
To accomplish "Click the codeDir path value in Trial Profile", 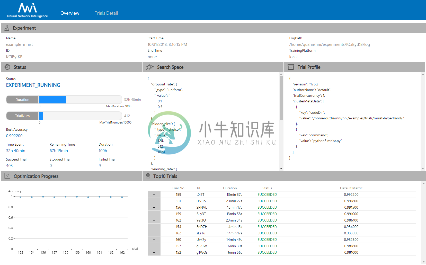I will [x=358, y=118].
